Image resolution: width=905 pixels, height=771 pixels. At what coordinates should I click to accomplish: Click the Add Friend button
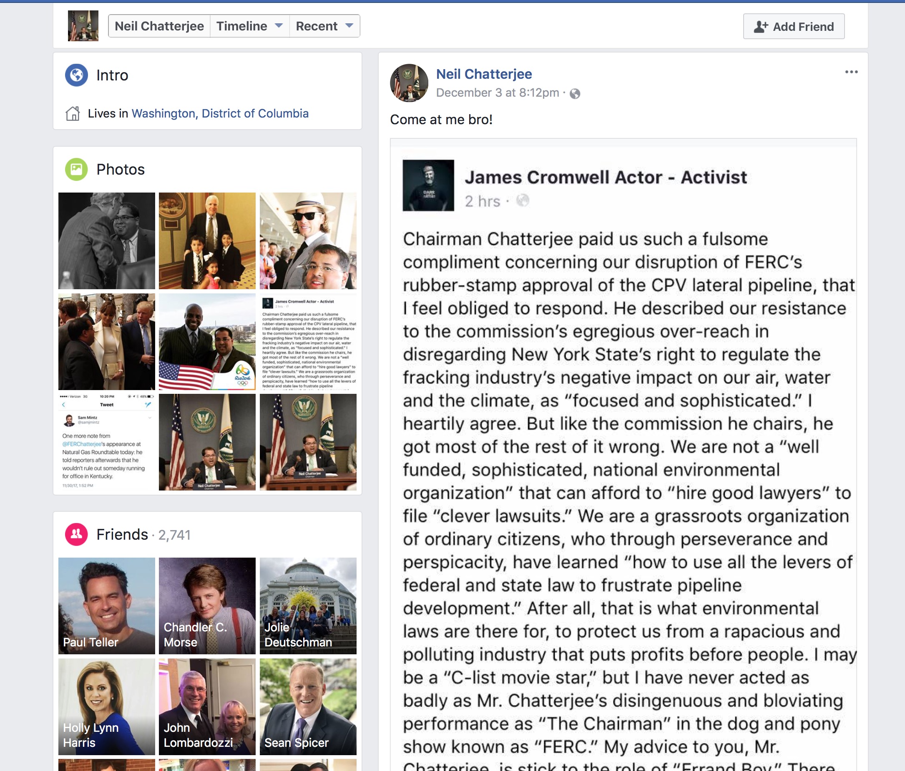pyautogui.click(x=794, y=27)
